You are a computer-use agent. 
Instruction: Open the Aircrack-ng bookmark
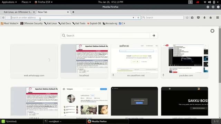pyautogui.click(x=110, y=23)
